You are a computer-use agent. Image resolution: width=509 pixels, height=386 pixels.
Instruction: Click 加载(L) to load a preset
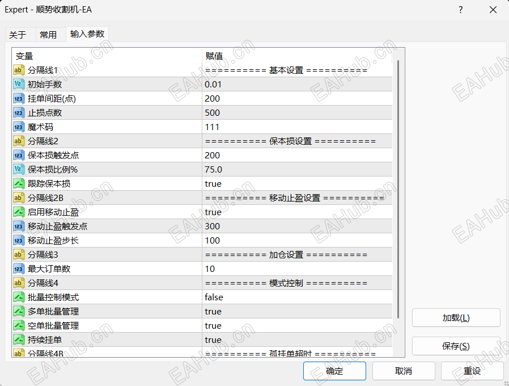tap(456, 318)
